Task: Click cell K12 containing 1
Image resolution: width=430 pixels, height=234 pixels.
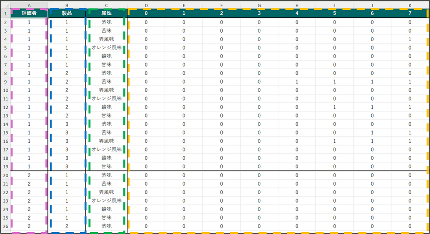Action: pos(410,107)
